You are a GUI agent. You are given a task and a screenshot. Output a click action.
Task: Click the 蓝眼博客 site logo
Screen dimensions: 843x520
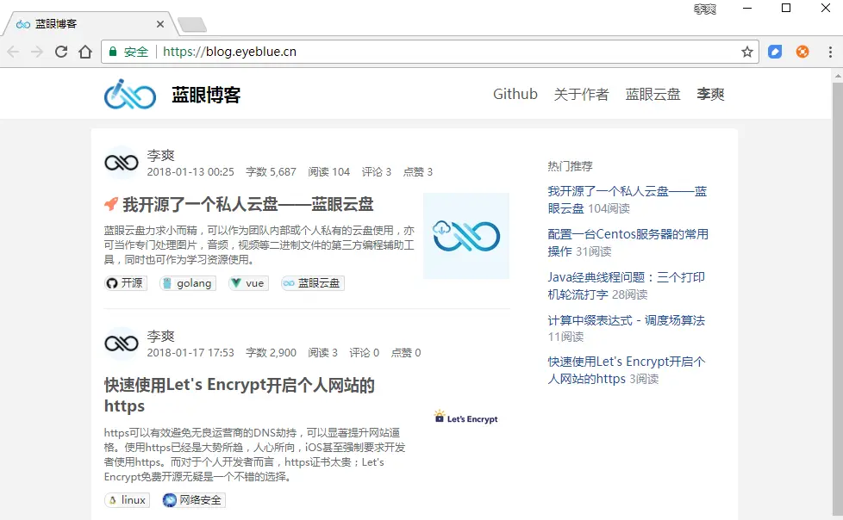coord(130,95)
